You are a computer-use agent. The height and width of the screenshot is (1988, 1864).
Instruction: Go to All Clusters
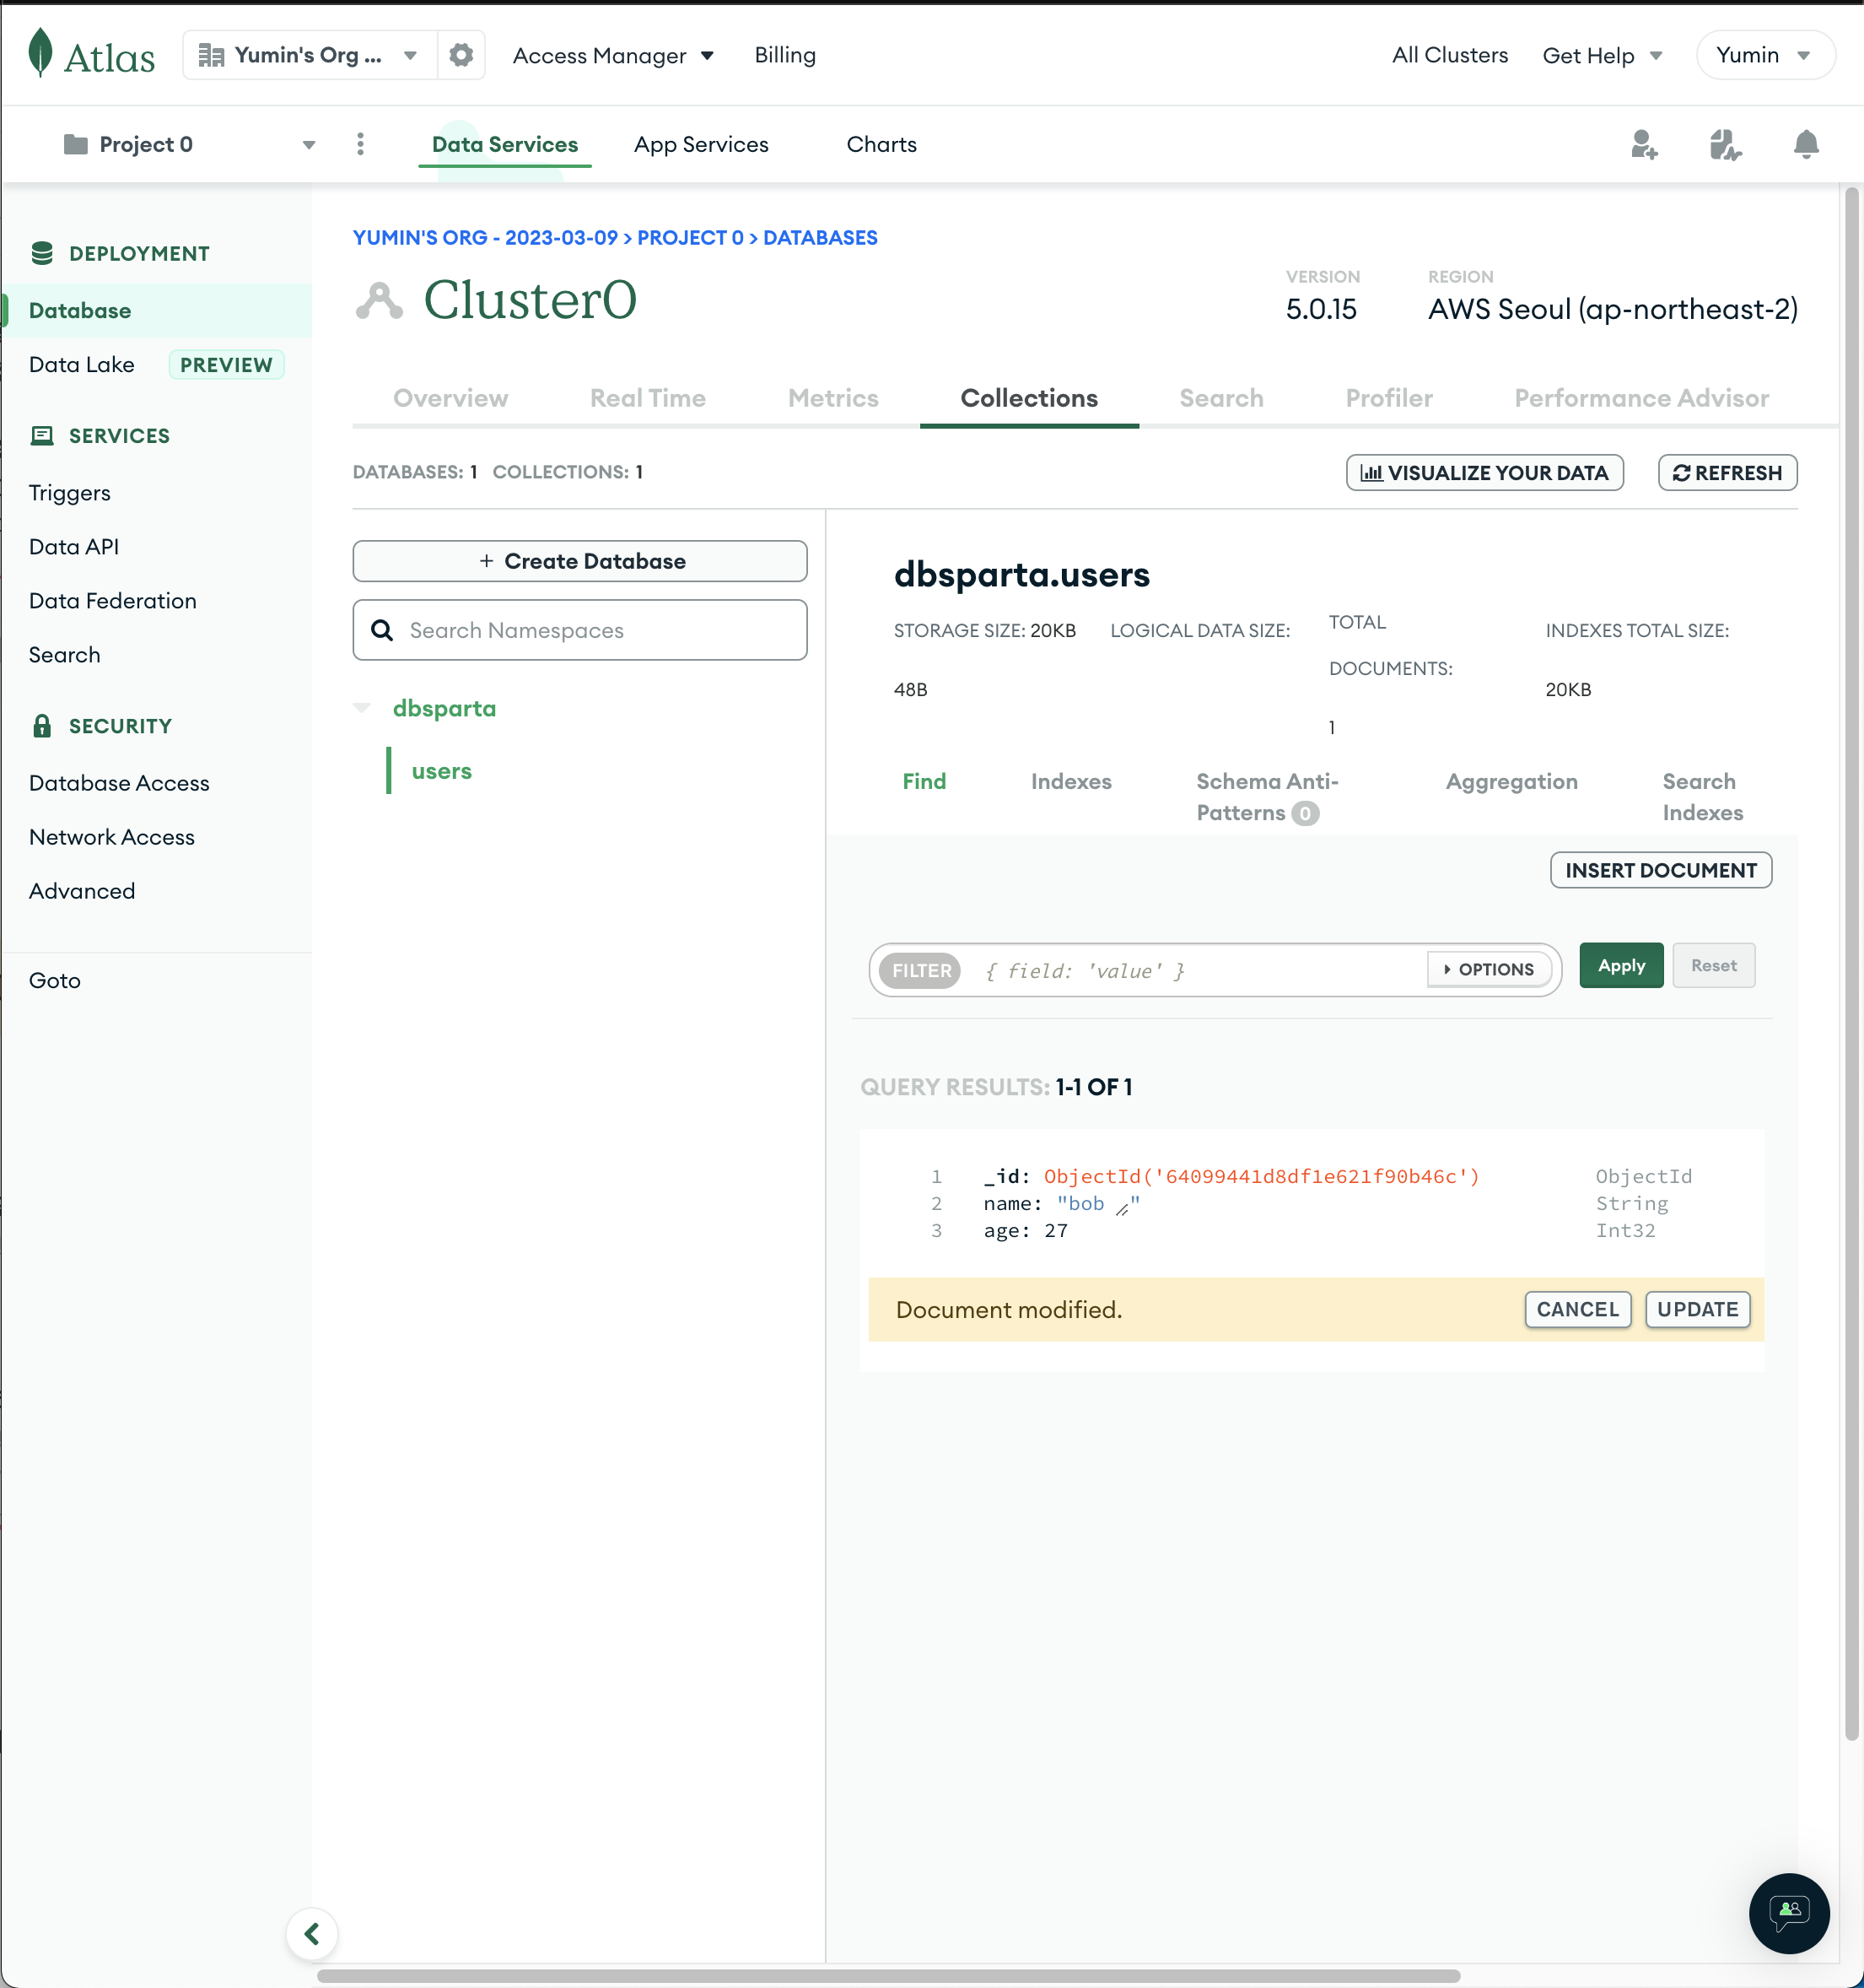tap(1450, 55)
